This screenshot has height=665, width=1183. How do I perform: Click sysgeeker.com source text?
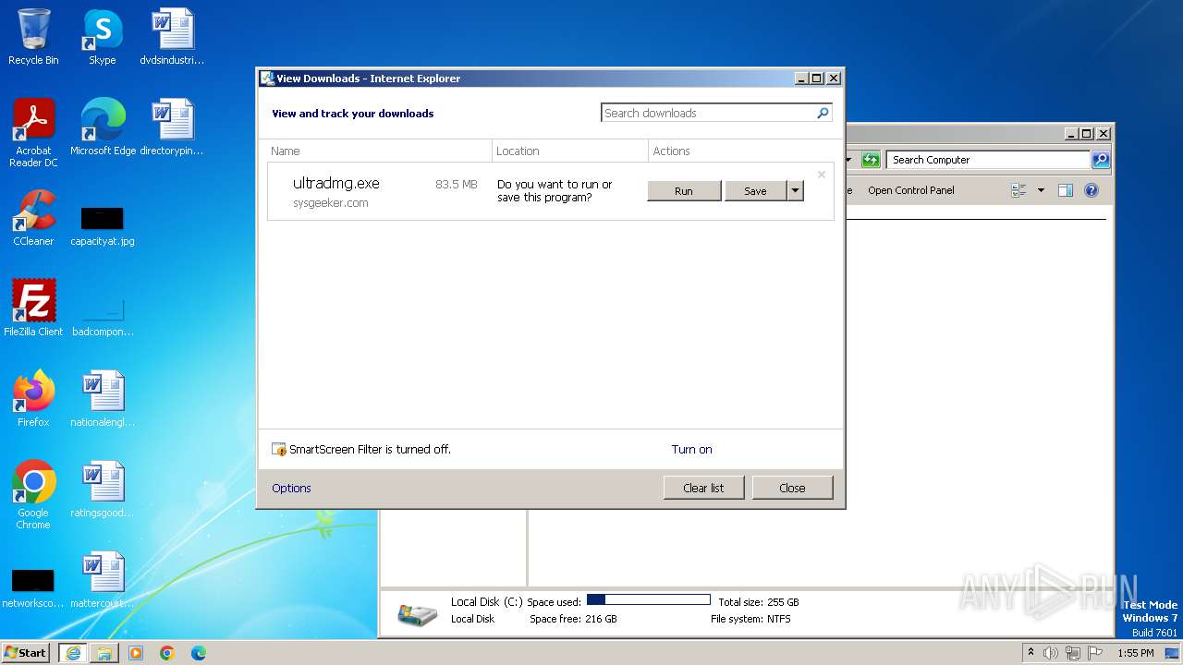[x=331, y=203]
